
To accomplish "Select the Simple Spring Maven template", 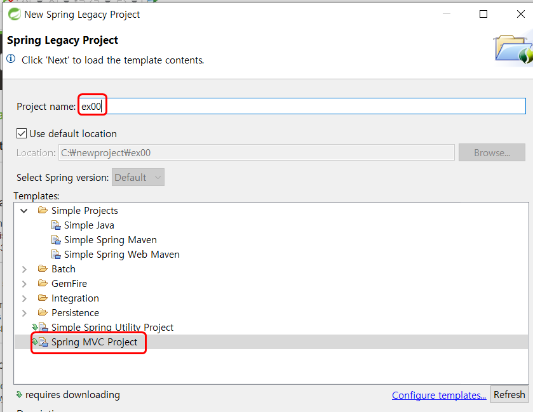I will coord(111,240).
